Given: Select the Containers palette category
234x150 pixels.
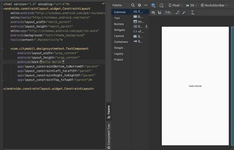Looking at the screenshot, I should point(120,42).
